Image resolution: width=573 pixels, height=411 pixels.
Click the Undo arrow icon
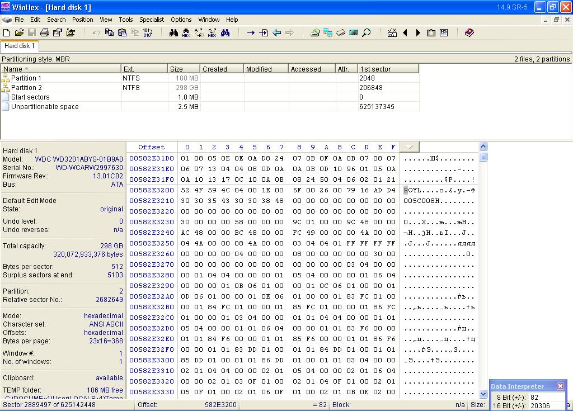pos(96,33)
